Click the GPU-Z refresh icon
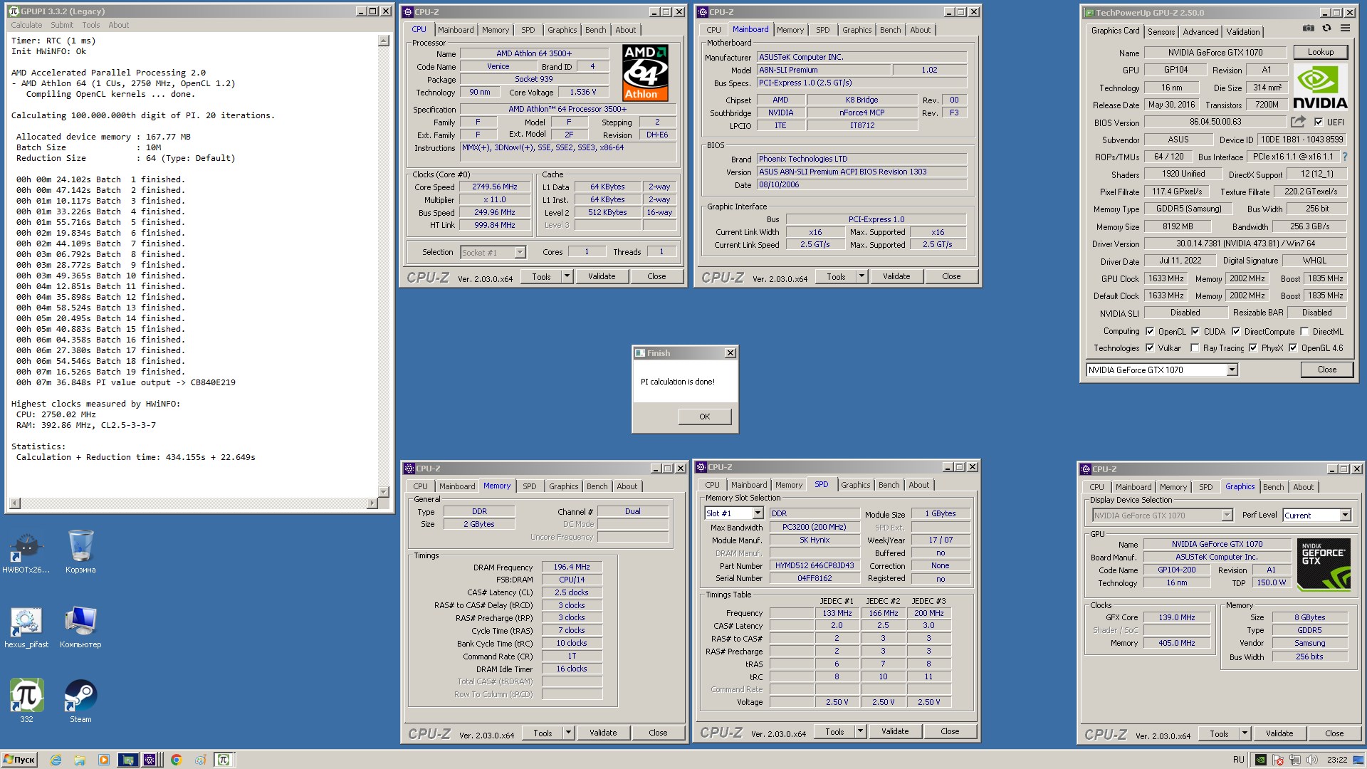 coord(1326,28)
